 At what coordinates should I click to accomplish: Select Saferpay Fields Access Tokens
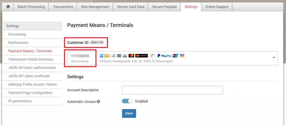click(x=32, y=84)
